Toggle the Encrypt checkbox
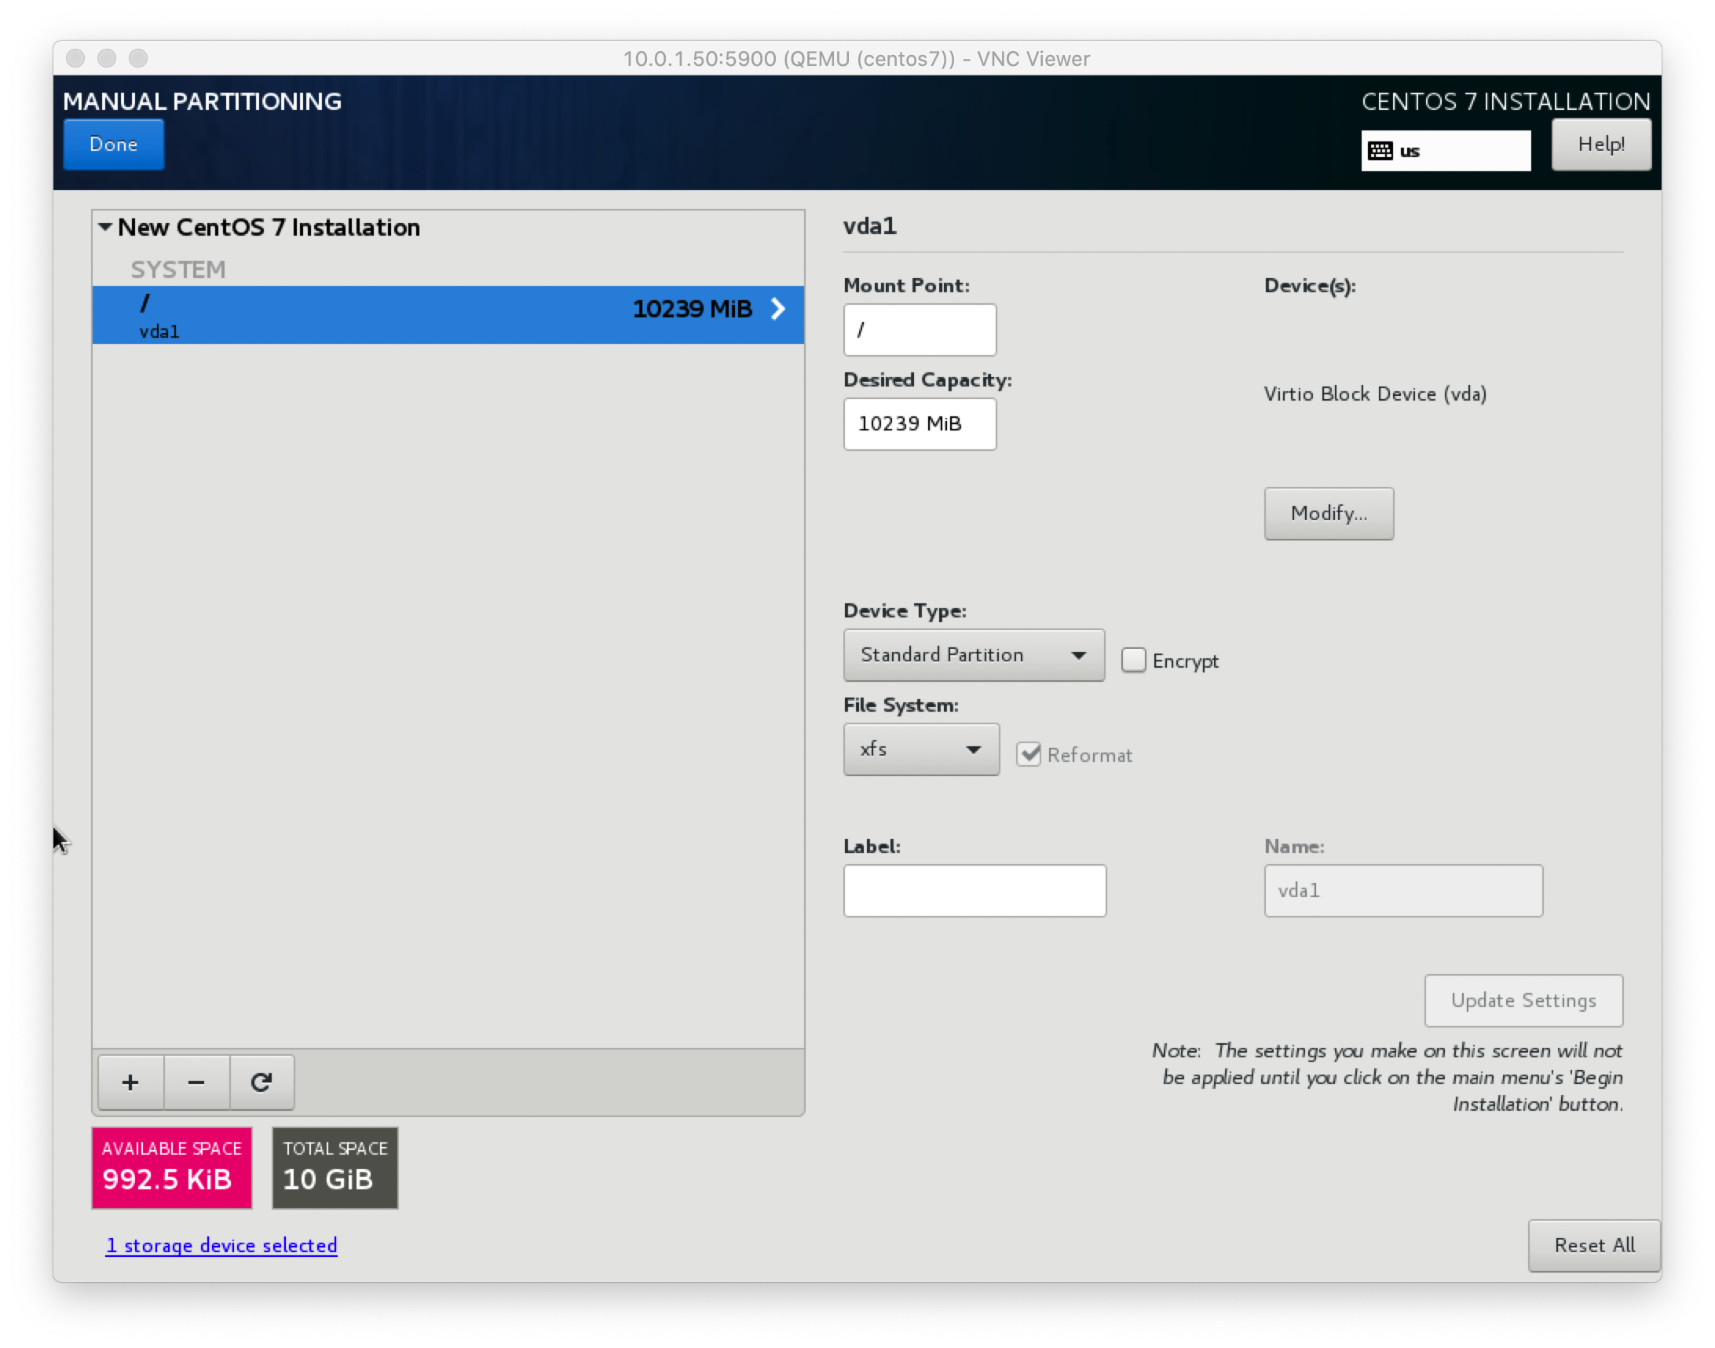This screenshot has width=1715, height=1348. pyautogui.click(x=1133, y=660)
